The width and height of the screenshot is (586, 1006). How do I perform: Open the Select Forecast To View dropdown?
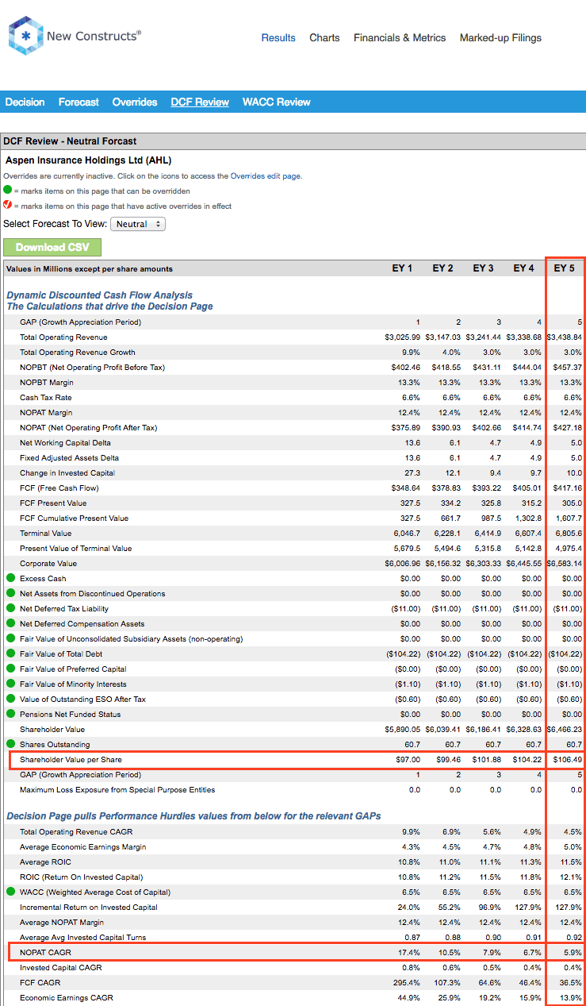tap(138, 224)
